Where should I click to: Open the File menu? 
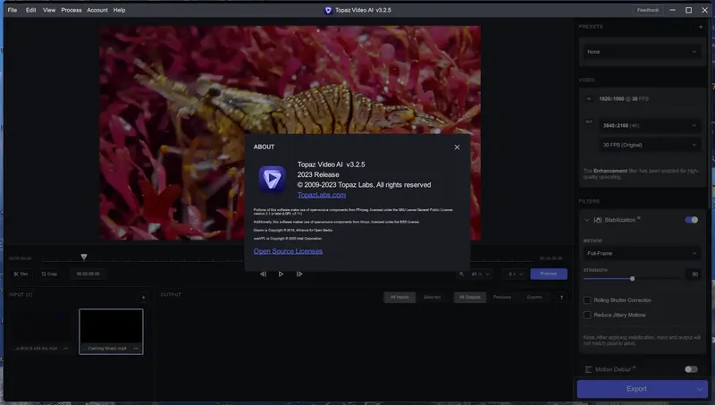tap(13, 10)
